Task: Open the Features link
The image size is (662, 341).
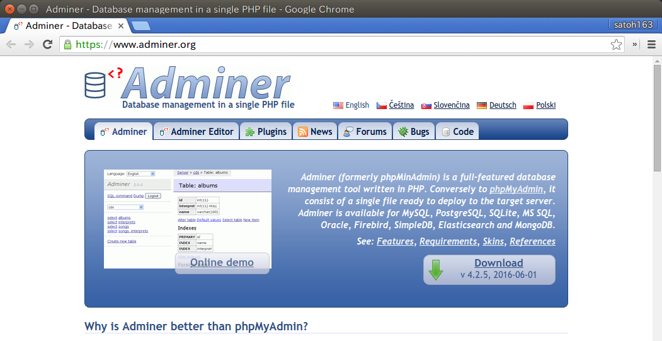Action: [x=395, y=241]
